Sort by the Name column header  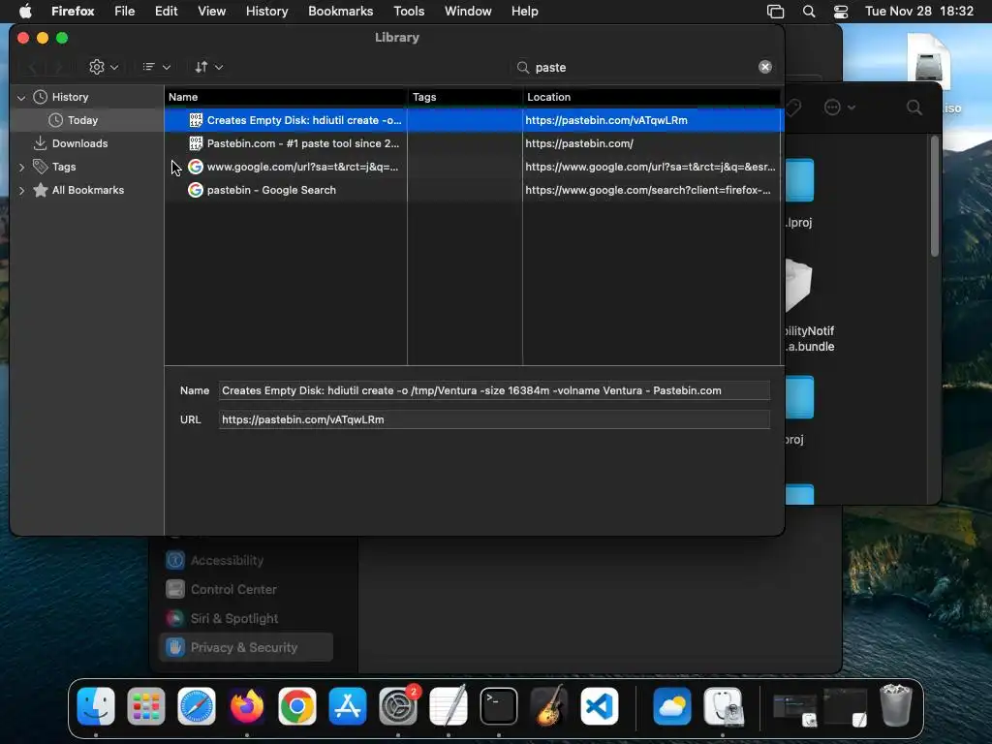(286, 97)
